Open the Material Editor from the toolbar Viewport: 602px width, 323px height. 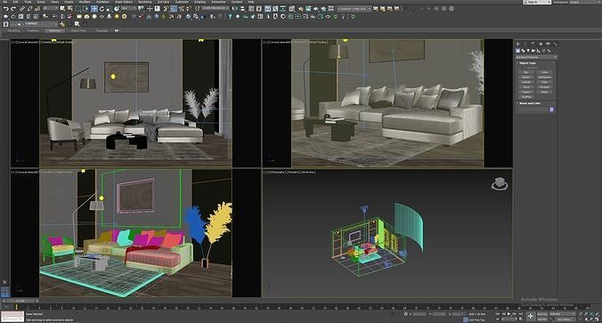click(292, 8)
